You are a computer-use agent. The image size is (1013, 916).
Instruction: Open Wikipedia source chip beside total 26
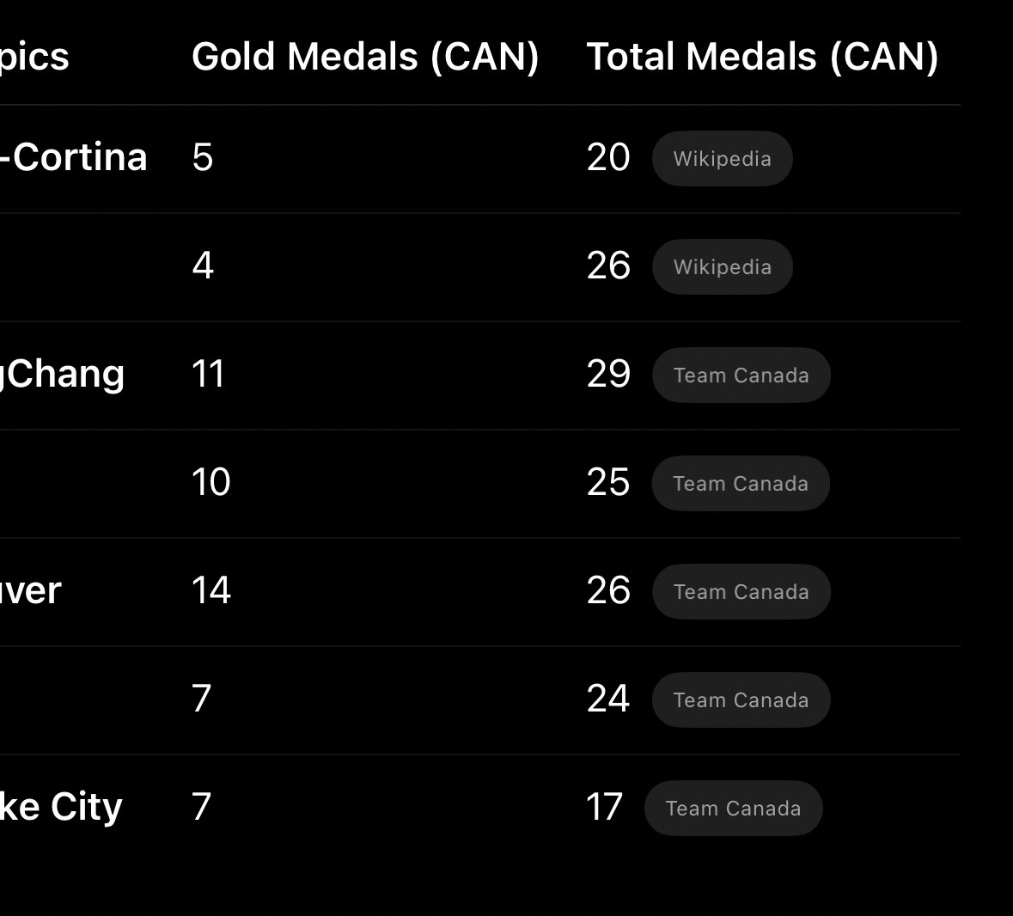(722, 267)
